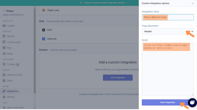Click the sidebar scroll down arrow
Viewport: 197px width, 110px height.
[x=35, y=108]
